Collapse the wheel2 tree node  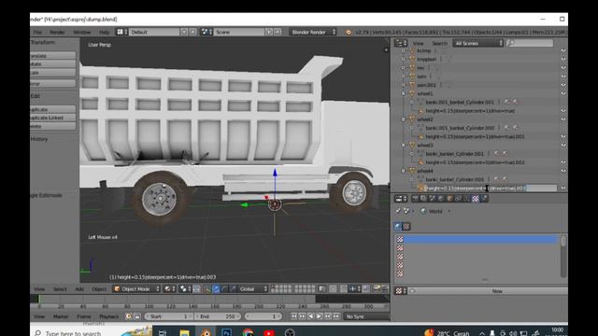(x=404, y=119)
